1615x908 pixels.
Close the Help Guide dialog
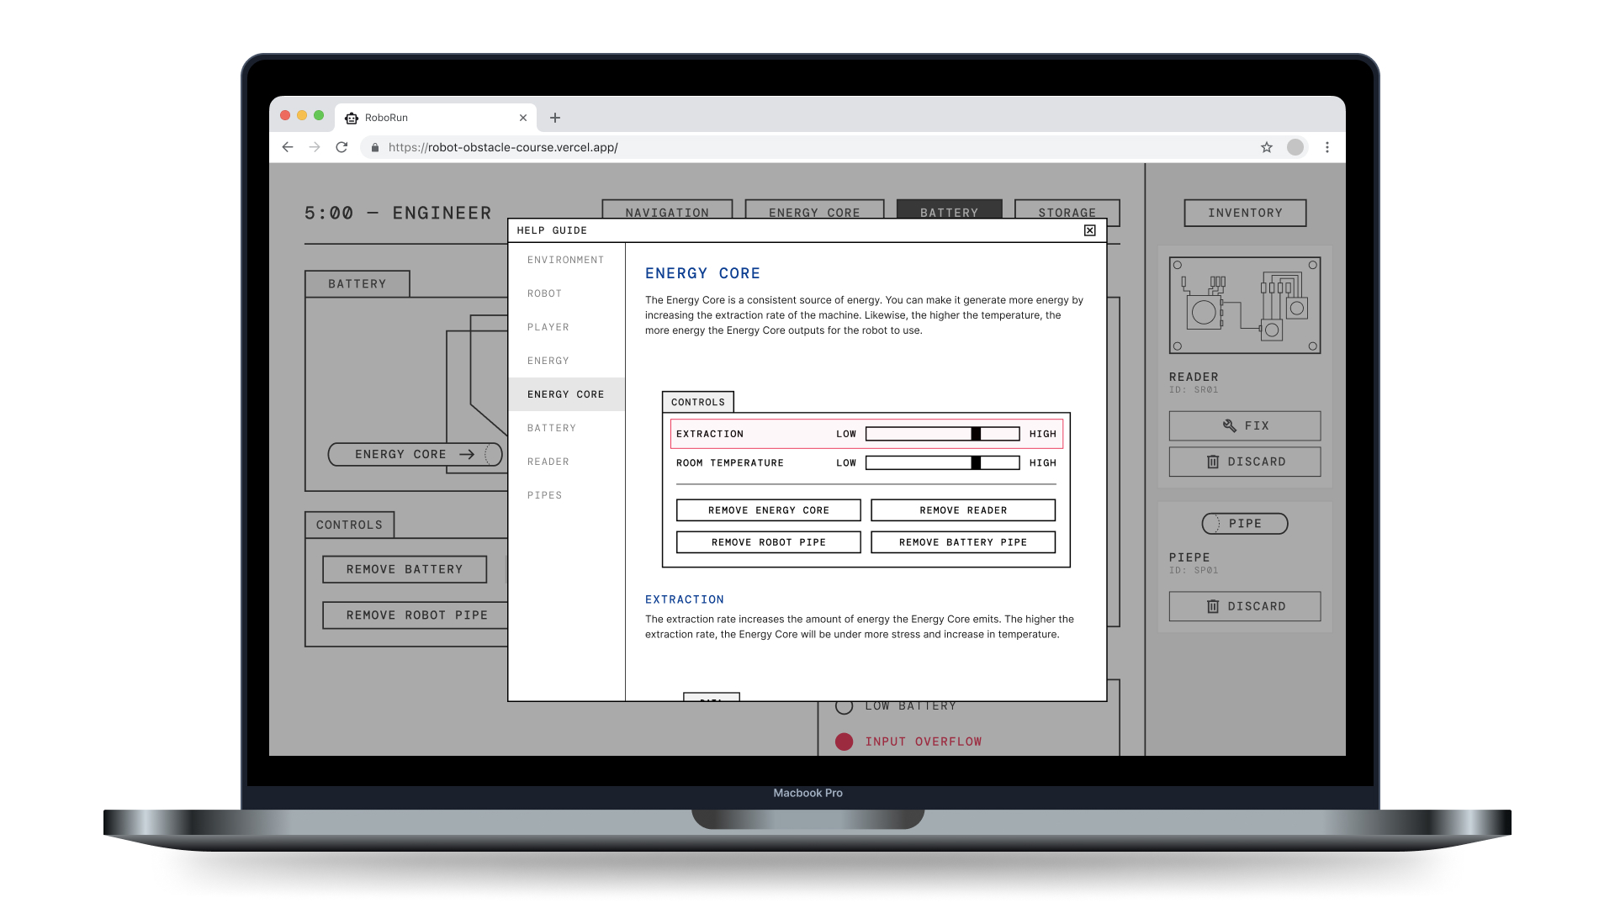[1089, 230]
